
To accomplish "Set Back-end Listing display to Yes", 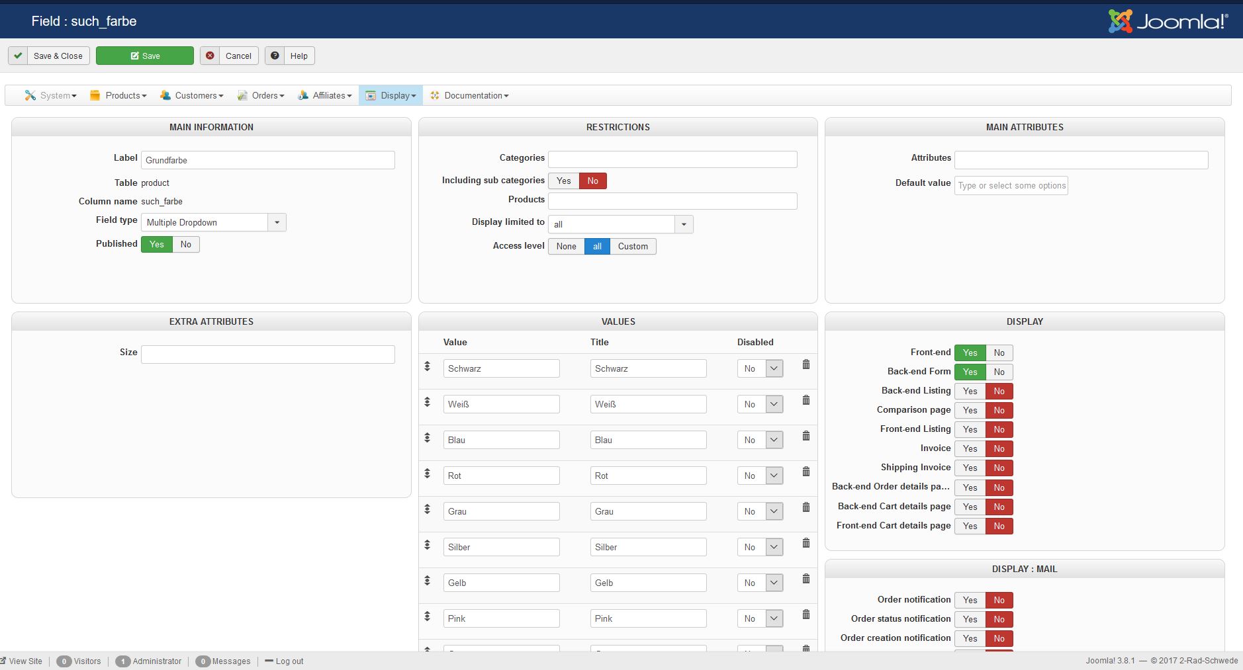I will 970,391.
